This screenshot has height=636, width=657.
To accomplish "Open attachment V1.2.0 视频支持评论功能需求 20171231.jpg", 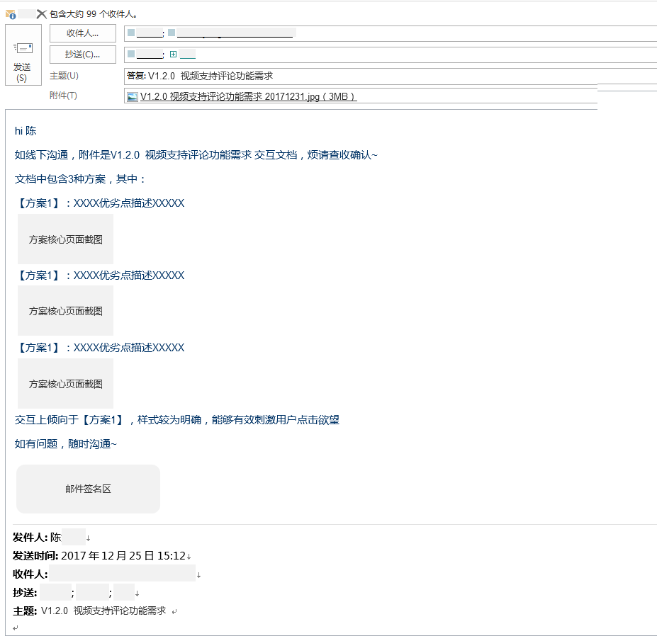I will (248, 97).
